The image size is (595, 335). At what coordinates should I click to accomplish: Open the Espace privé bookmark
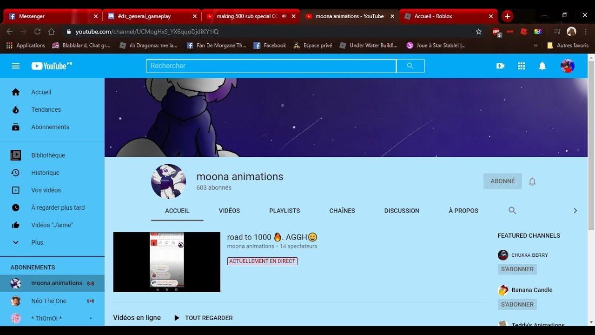pos(312,46)
